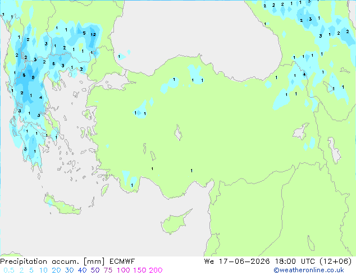Viewport: 356px width, 275px height.
Task: Click the '0.5' legend value
Action: coord(9,271)
